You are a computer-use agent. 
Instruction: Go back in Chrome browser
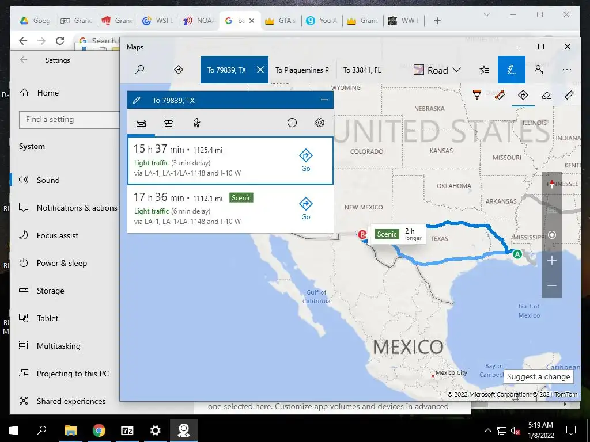[x=23, y=41]
